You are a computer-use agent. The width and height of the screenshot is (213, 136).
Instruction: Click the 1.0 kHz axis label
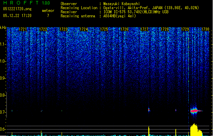coord(2,61)
